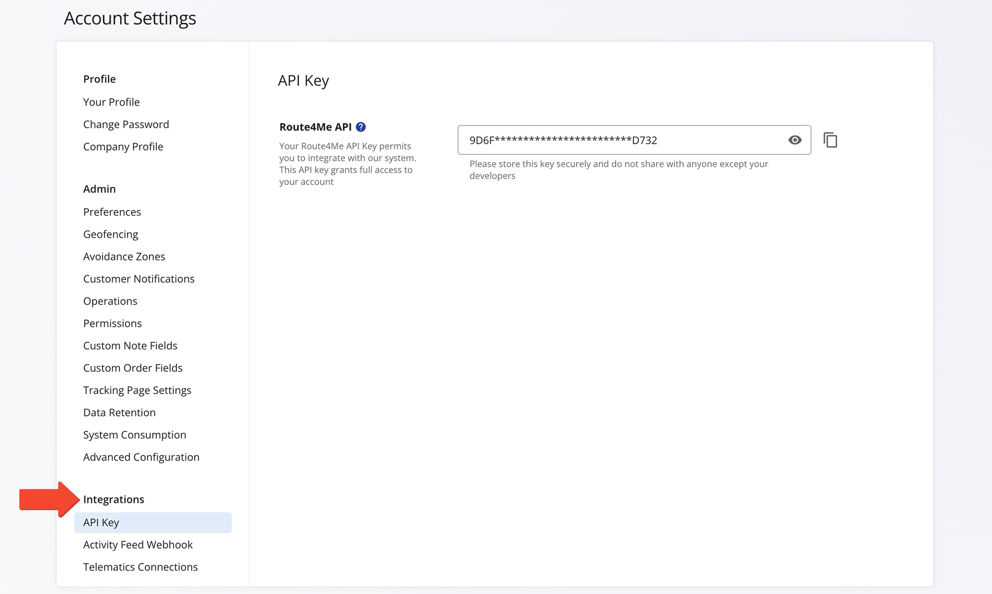
Task: Navigate to Avoidance Zones
Action: 124,257
